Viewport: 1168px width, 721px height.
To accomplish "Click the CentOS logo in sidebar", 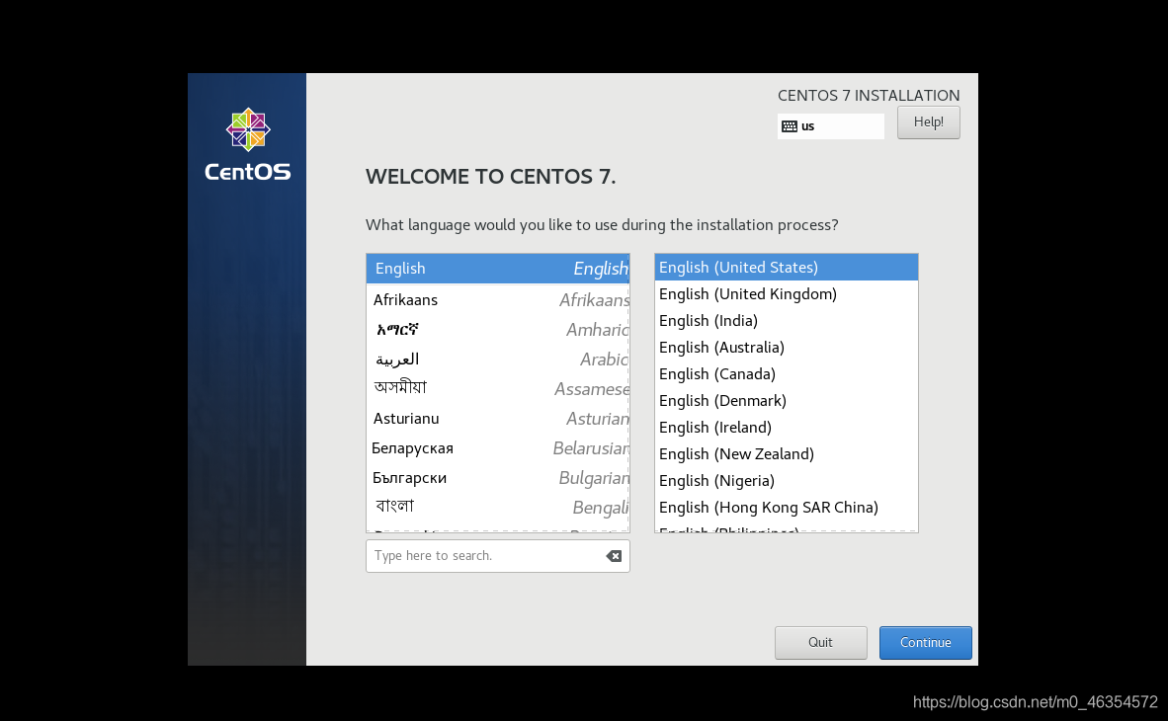I will 248,145.
